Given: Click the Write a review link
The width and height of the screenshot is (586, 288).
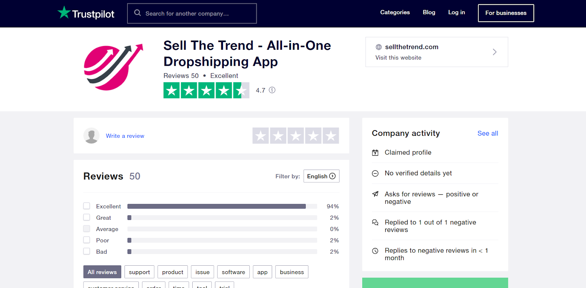Looking at the screenshot, I should [125, 136].
